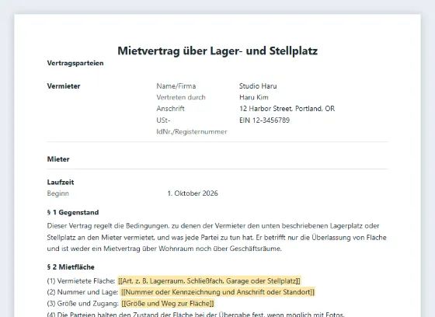Viewport: 435px width, 317px height.
Task: Click the 'Mieter' section heading
Action: click(x=58, y=159)
